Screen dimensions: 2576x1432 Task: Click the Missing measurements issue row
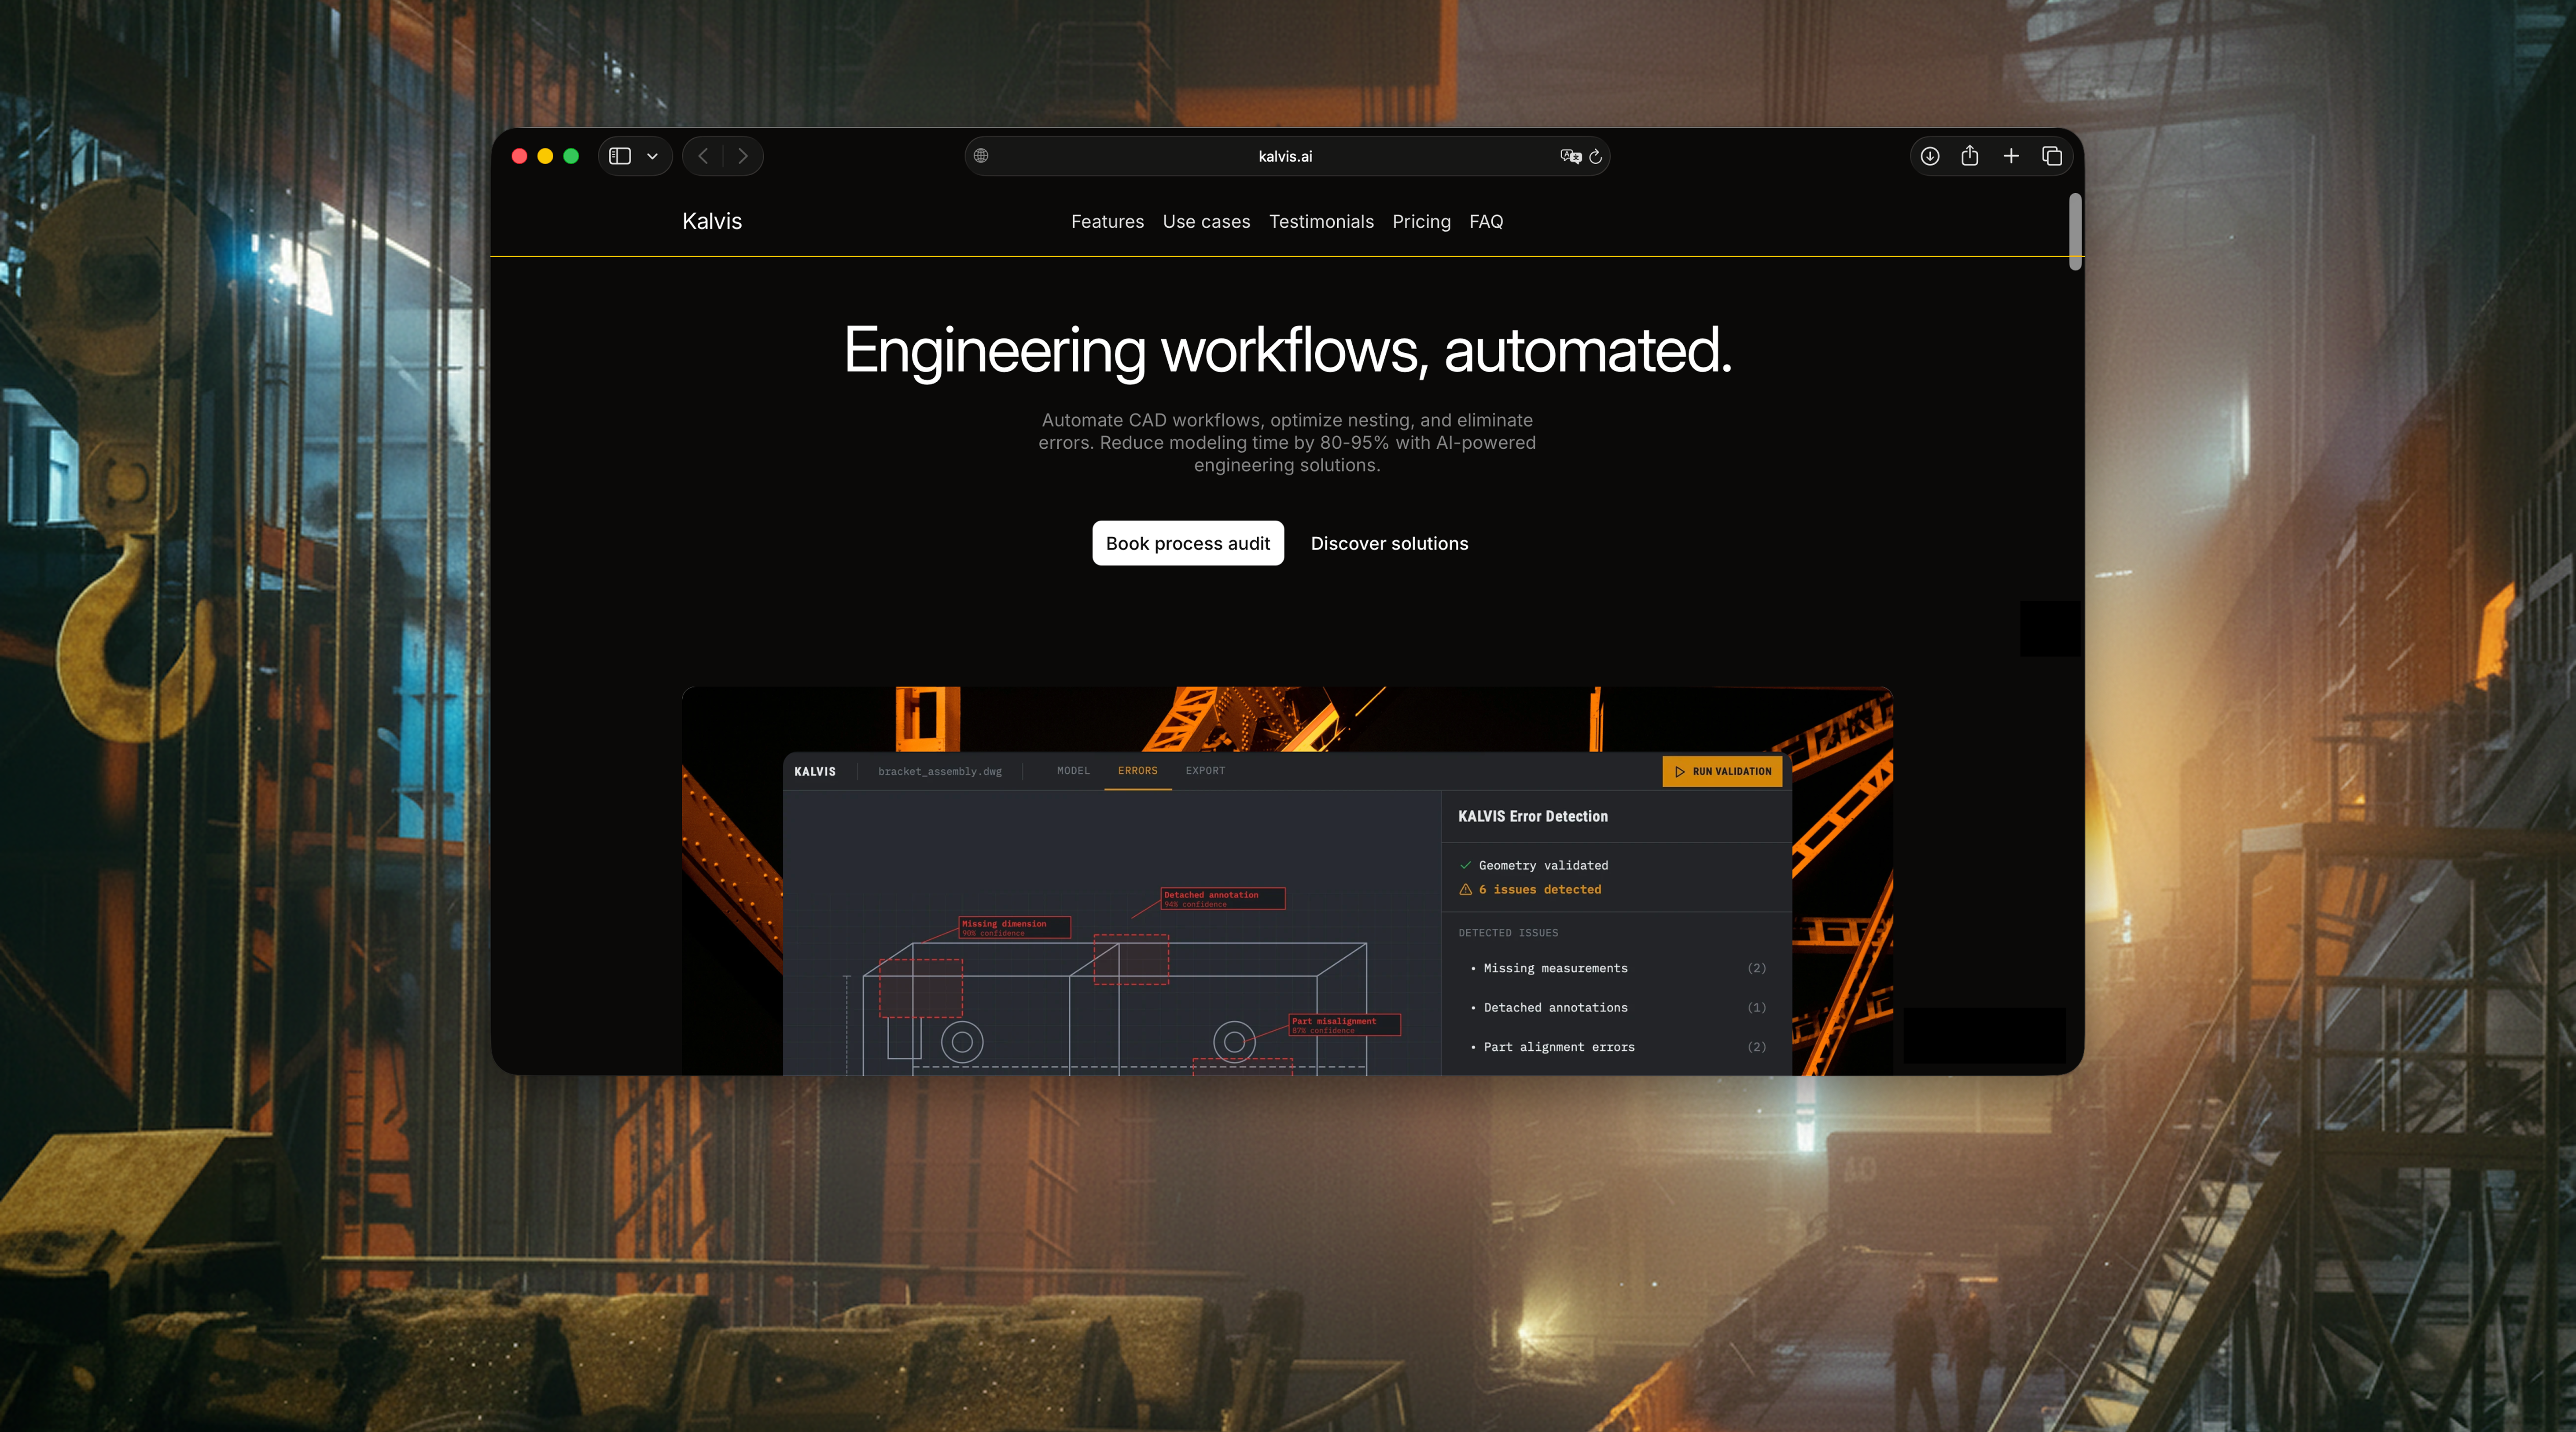coord(1616,968)
